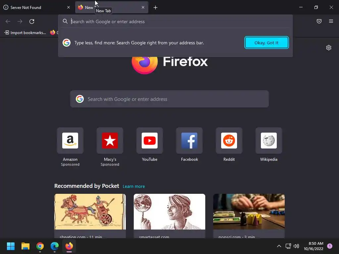Close the New Tab tab
339x254 pixels.
(143, 7)
